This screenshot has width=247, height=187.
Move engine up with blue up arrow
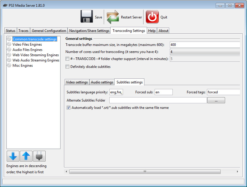pos(26,156)
